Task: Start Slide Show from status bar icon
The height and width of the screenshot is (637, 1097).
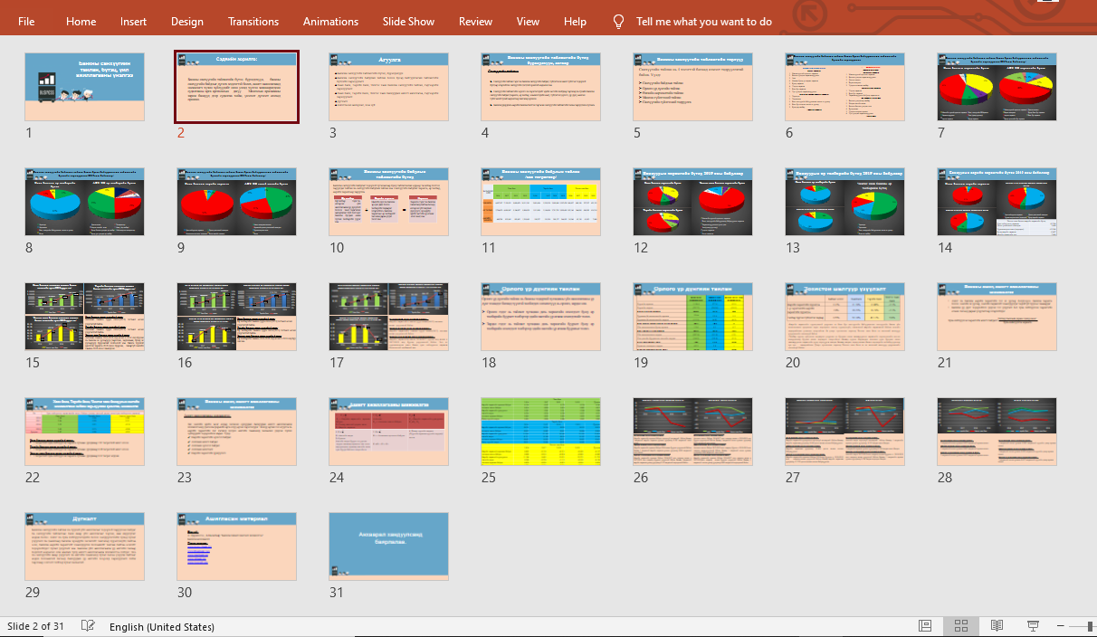Action: coord(1033,626)
